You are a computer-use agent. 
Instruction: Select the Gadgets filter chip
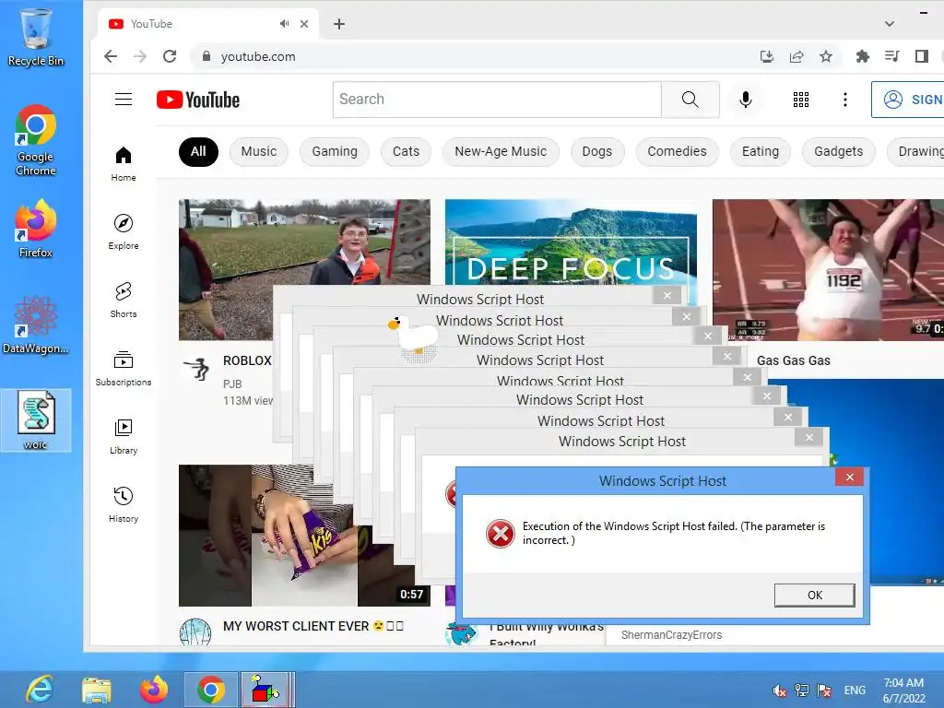pos(839,152)
